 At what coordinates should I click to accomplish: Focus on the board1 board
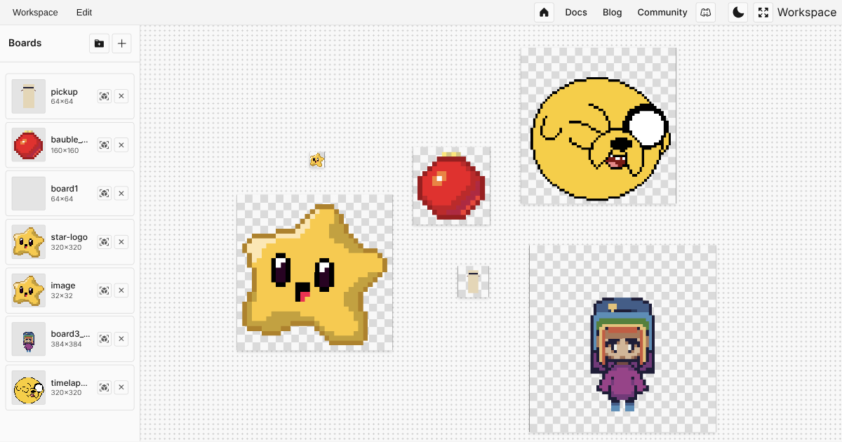(x=105, y=193)
